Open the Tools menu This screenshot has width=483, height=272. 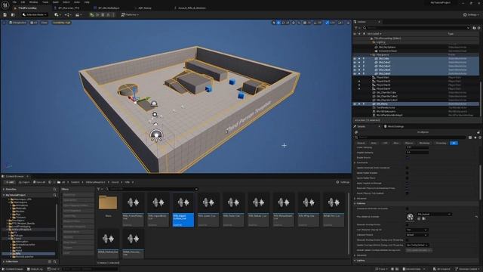[x=45, y=2]
